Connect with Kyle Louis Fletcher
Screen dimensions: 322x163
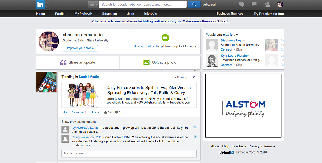coord(226,65)
